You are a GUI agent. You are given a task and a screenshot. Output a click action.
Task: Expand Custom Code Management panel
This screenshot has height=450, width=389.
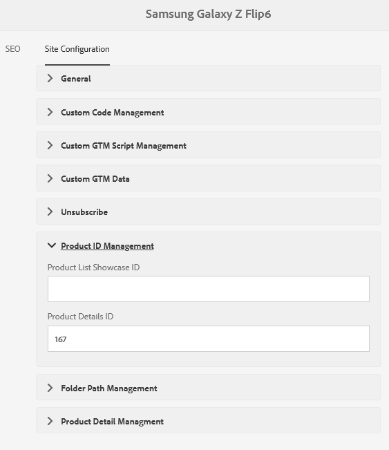[x=208, y=112]
